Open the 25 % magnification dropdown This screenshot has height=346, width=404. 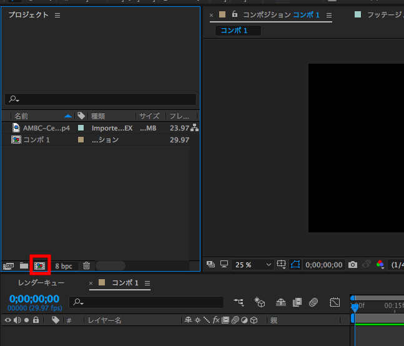coord(252,265)
